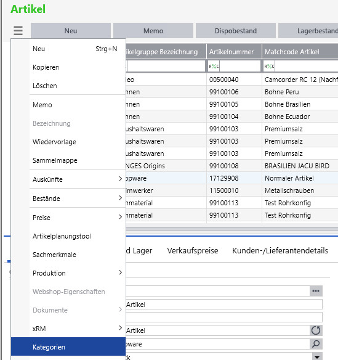The height and width of the screenshot is (360, 338).
Task: Click the ellipsis button at the form field
Action: click(x=316, y=291)
